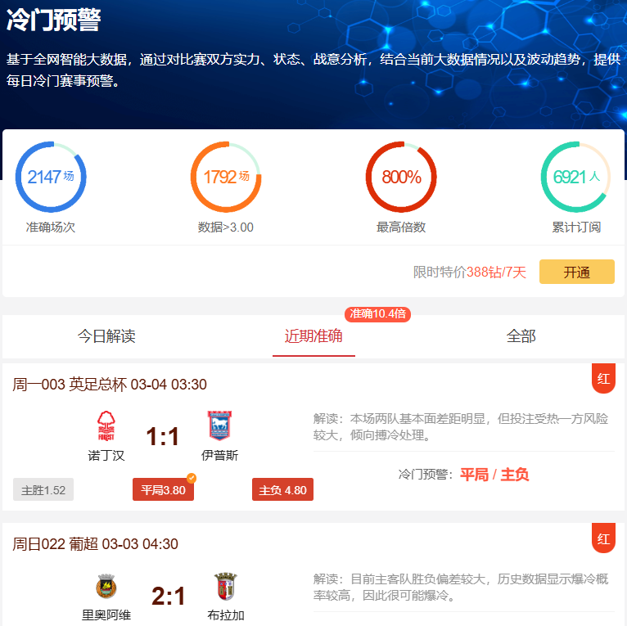
Task: Switch to the 近期准确 tab
Action: (313, 336)
